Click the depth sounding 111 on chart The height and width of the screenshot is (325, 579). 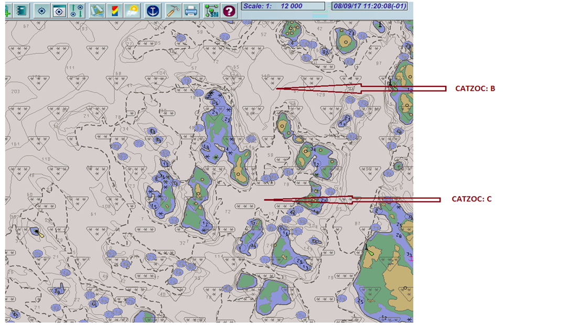70,68
